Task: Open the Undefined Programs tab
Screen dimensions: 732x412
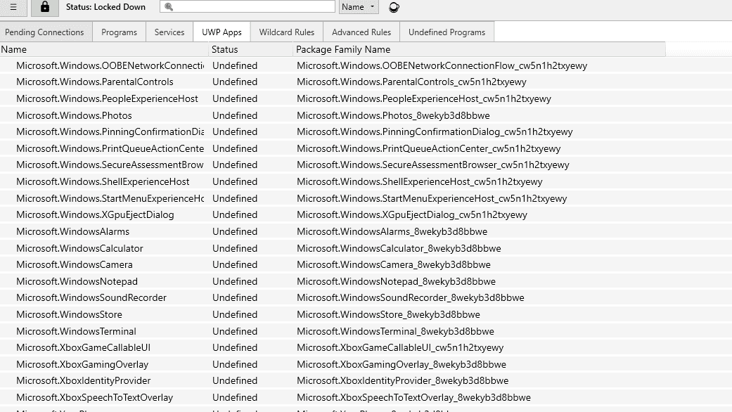Action: pos(447,32)
